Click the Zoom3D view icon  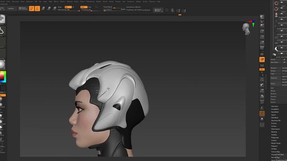coord(262,90)
